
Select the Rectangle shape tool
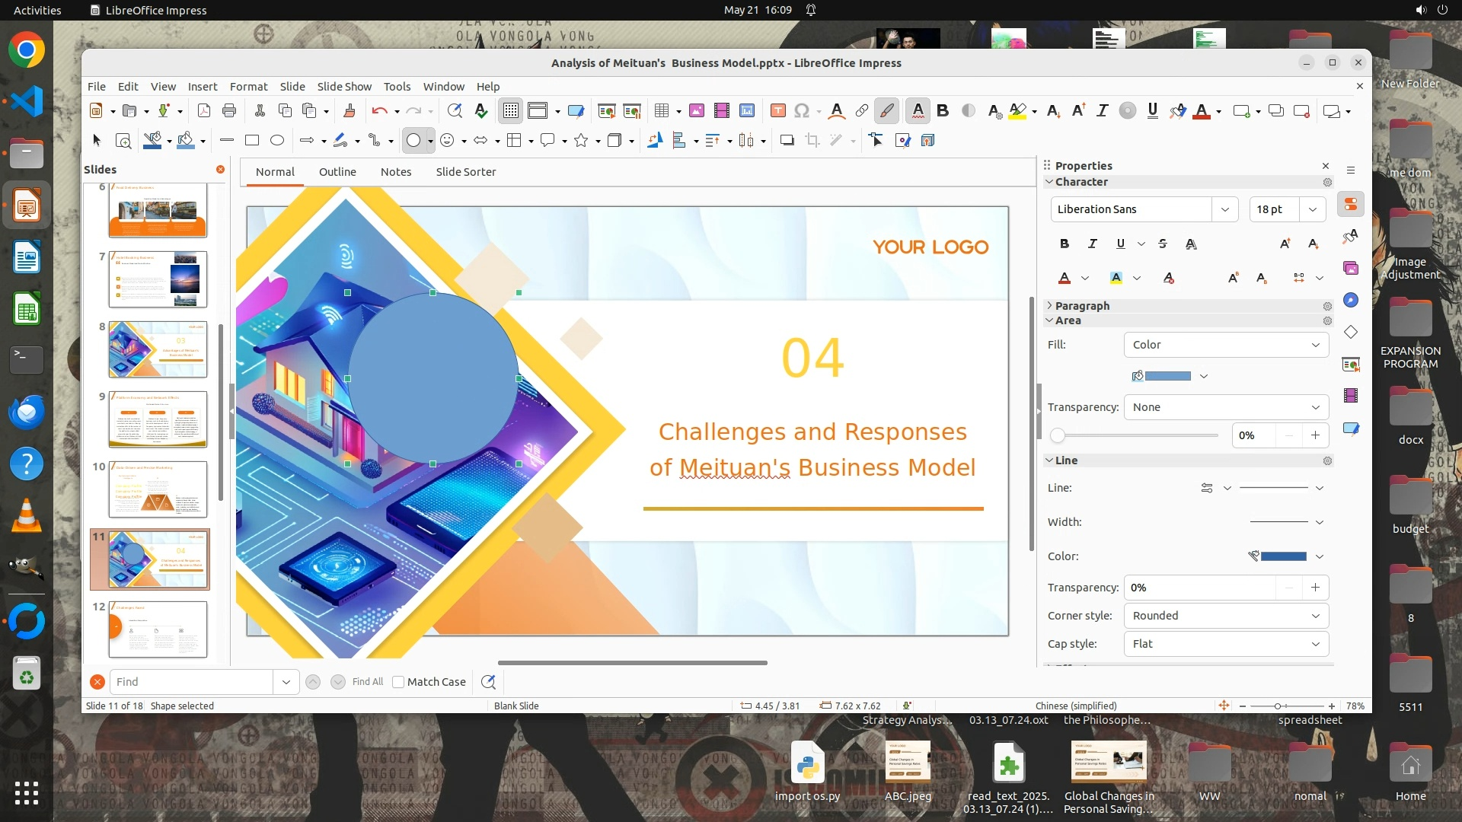point(252,140)
